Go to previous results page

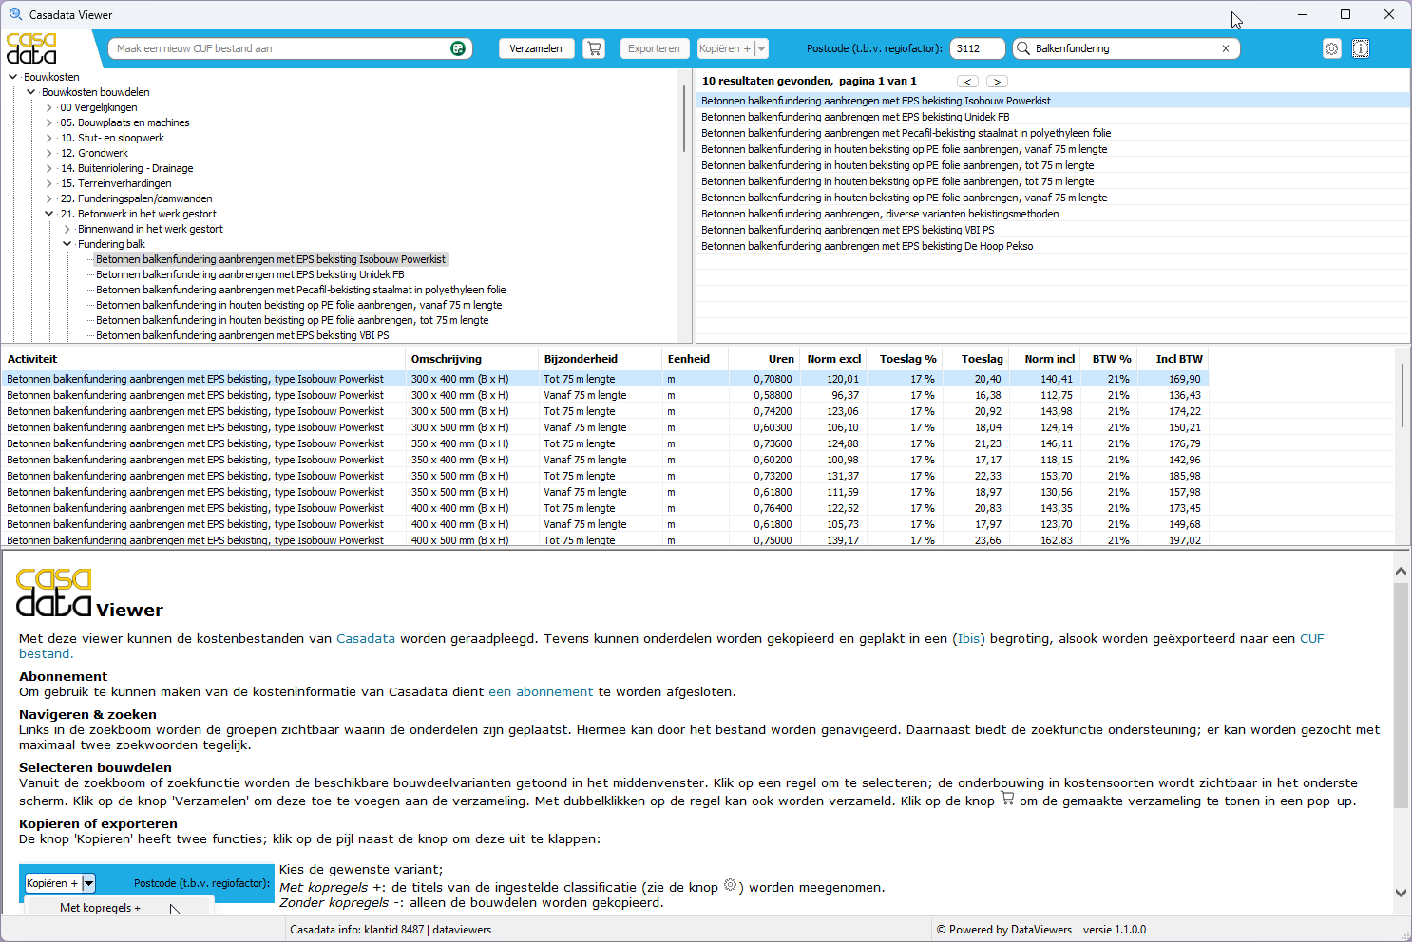[967, 82]
